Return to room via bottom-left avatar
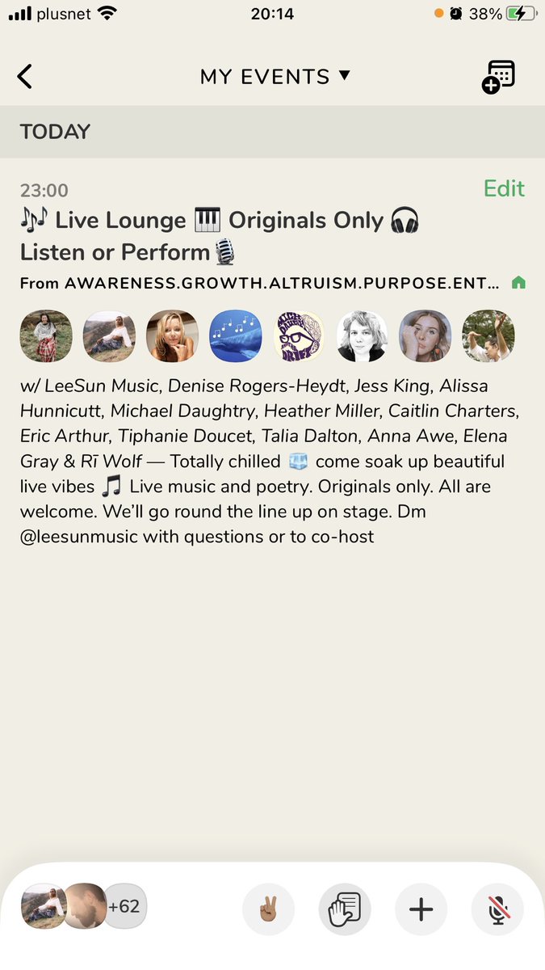The height and width of the screenshot is (970, 545). click(x=44, y=906)
